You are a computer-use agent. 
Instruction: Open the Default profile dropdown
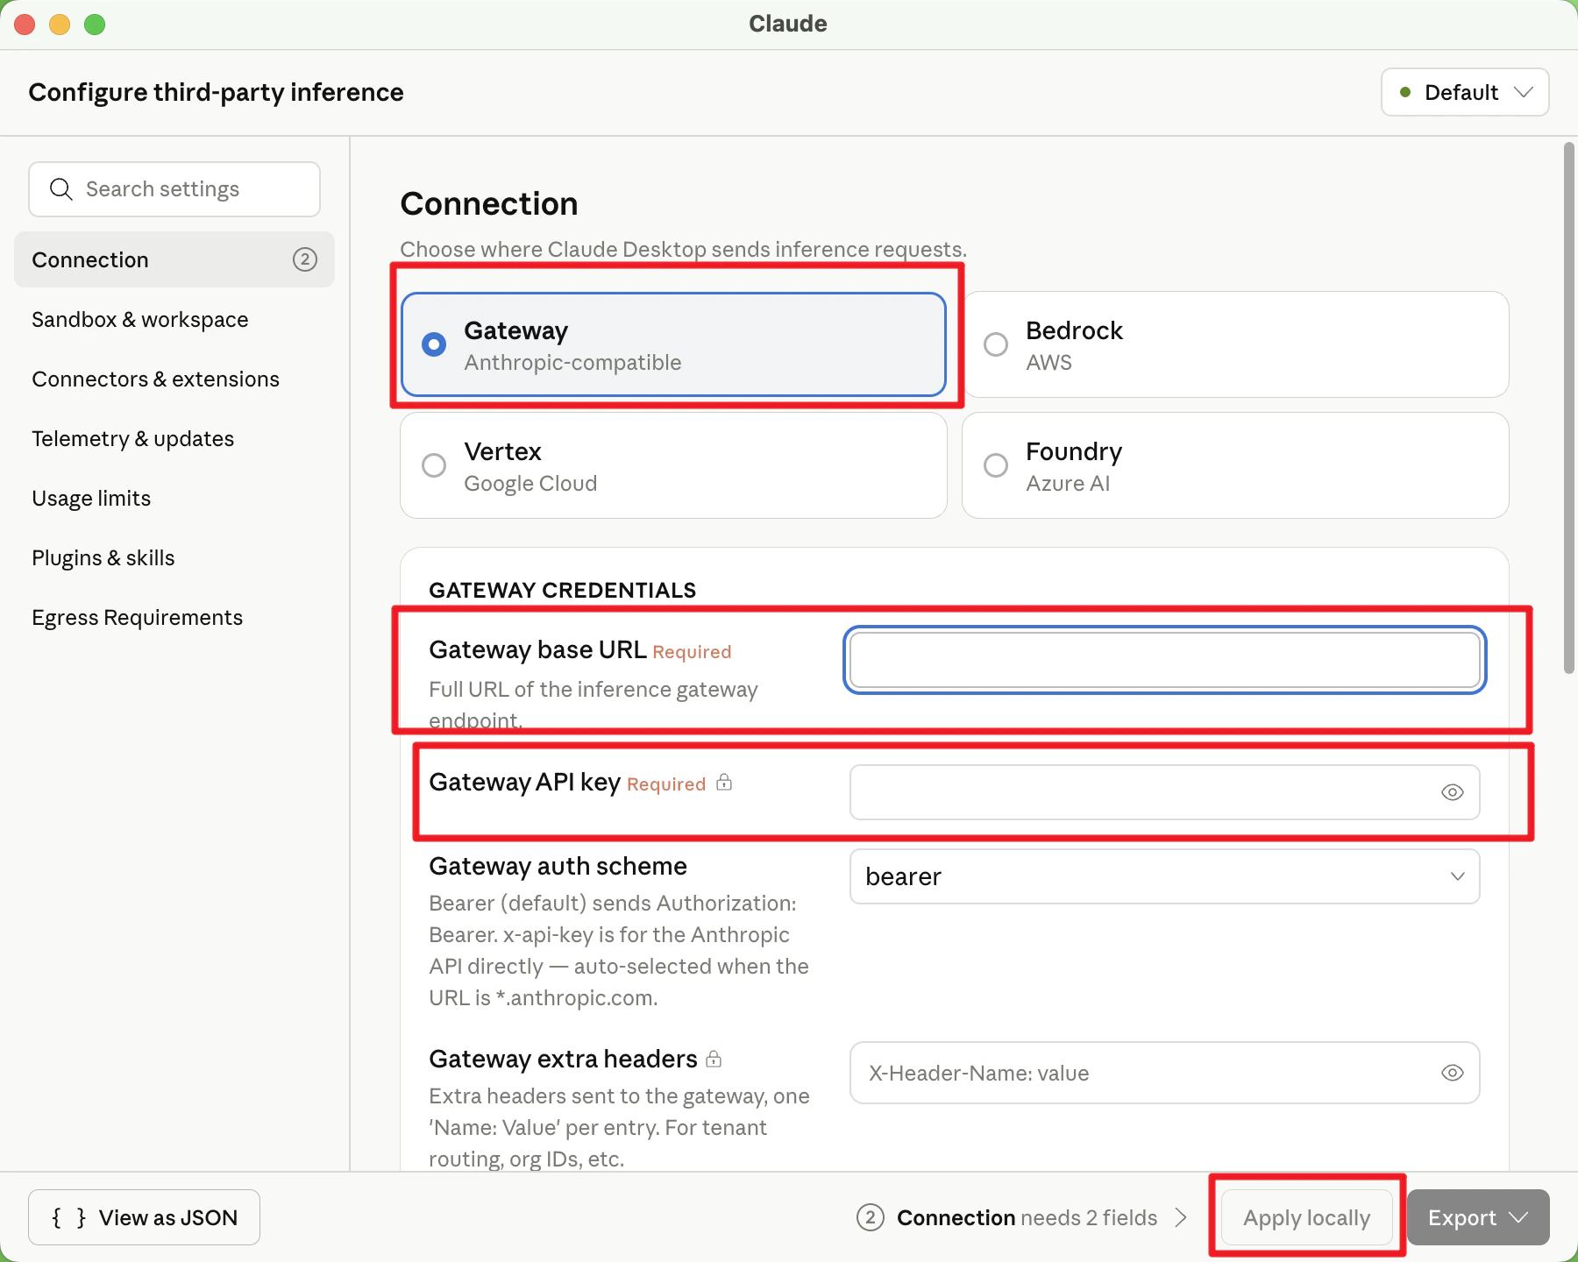click(1465, 92)
